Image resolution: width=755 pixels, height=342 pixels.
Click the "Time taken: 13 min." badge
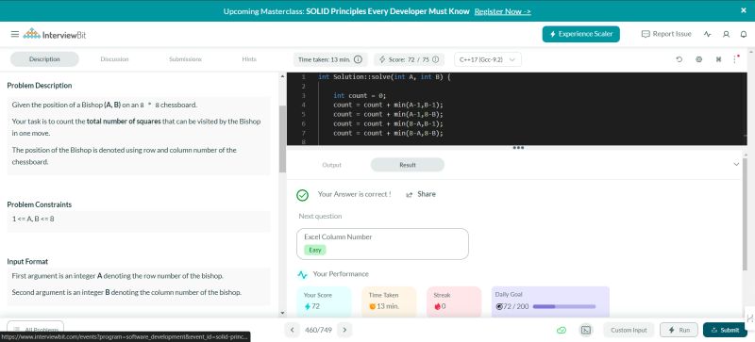click(330, 59)
